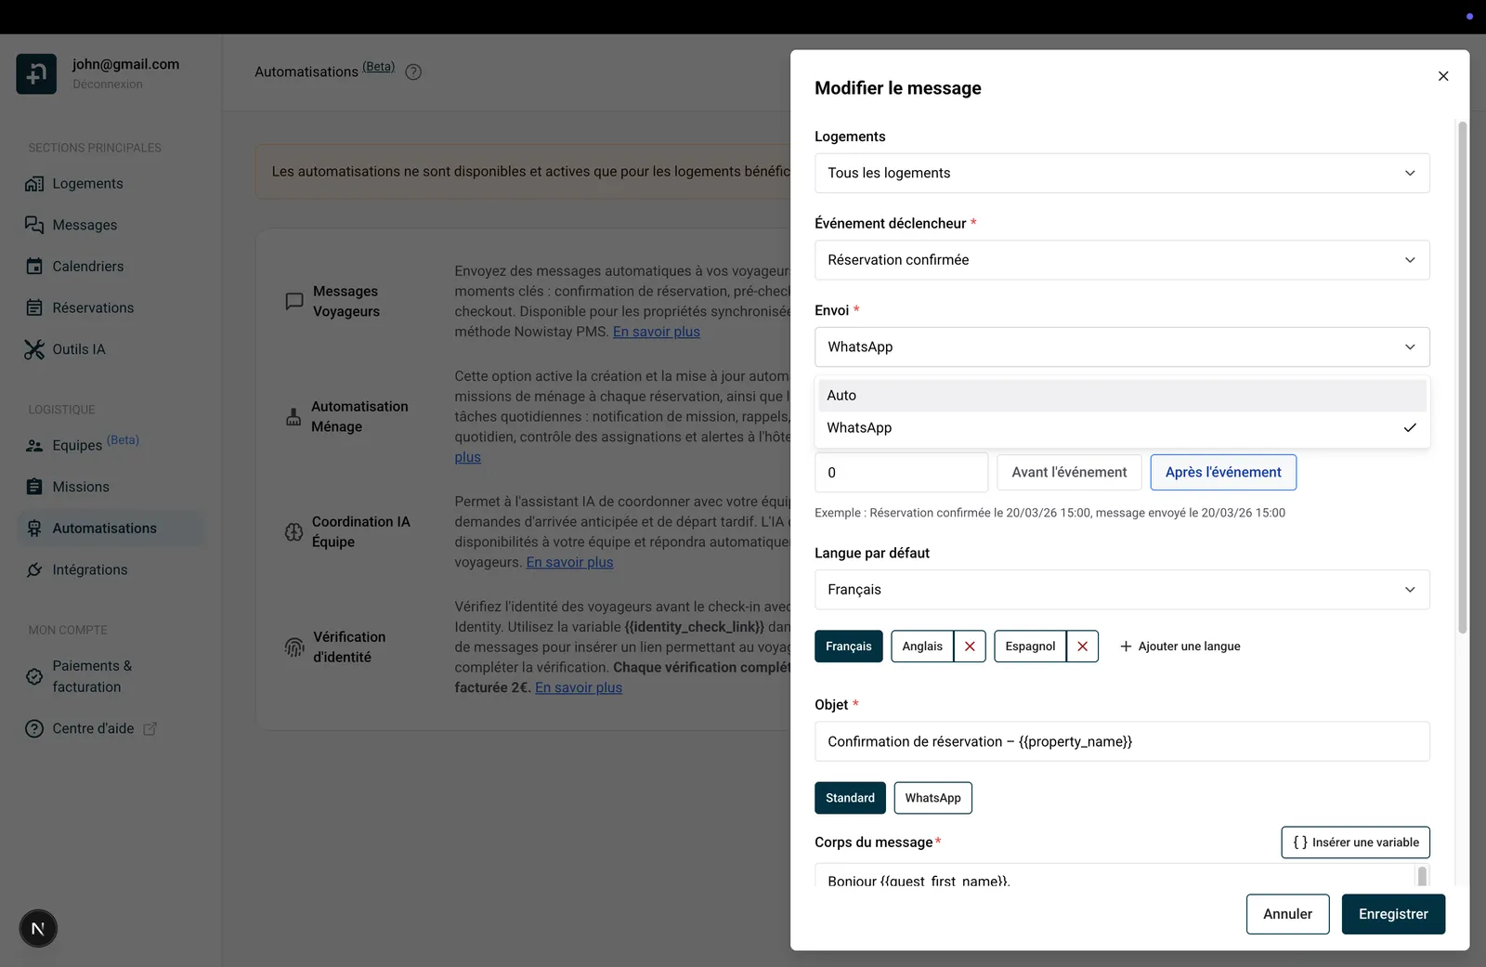Screen dimensions: 1486x967
Task: Open the Langue par défaut dropdown
Action: tap(1122, 590)
